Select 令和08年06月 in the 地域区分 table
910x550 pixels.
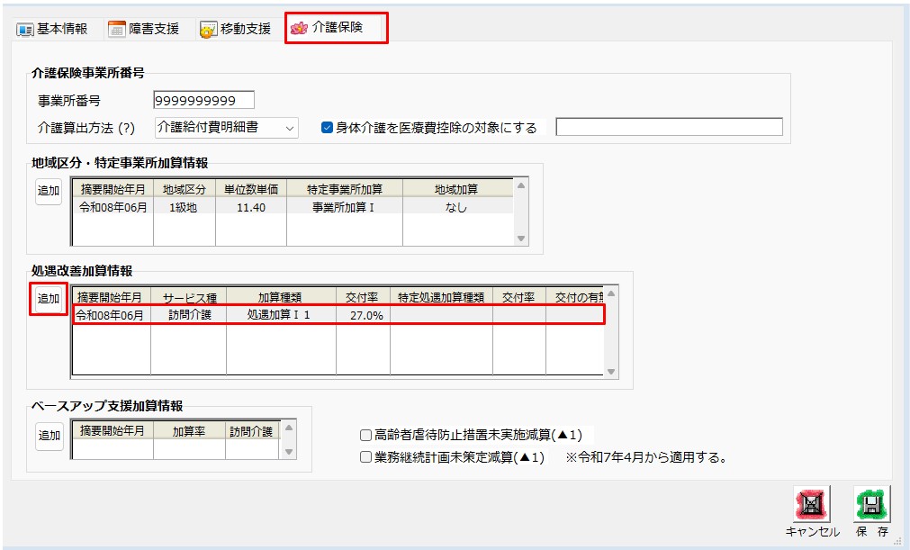point(113,207)
